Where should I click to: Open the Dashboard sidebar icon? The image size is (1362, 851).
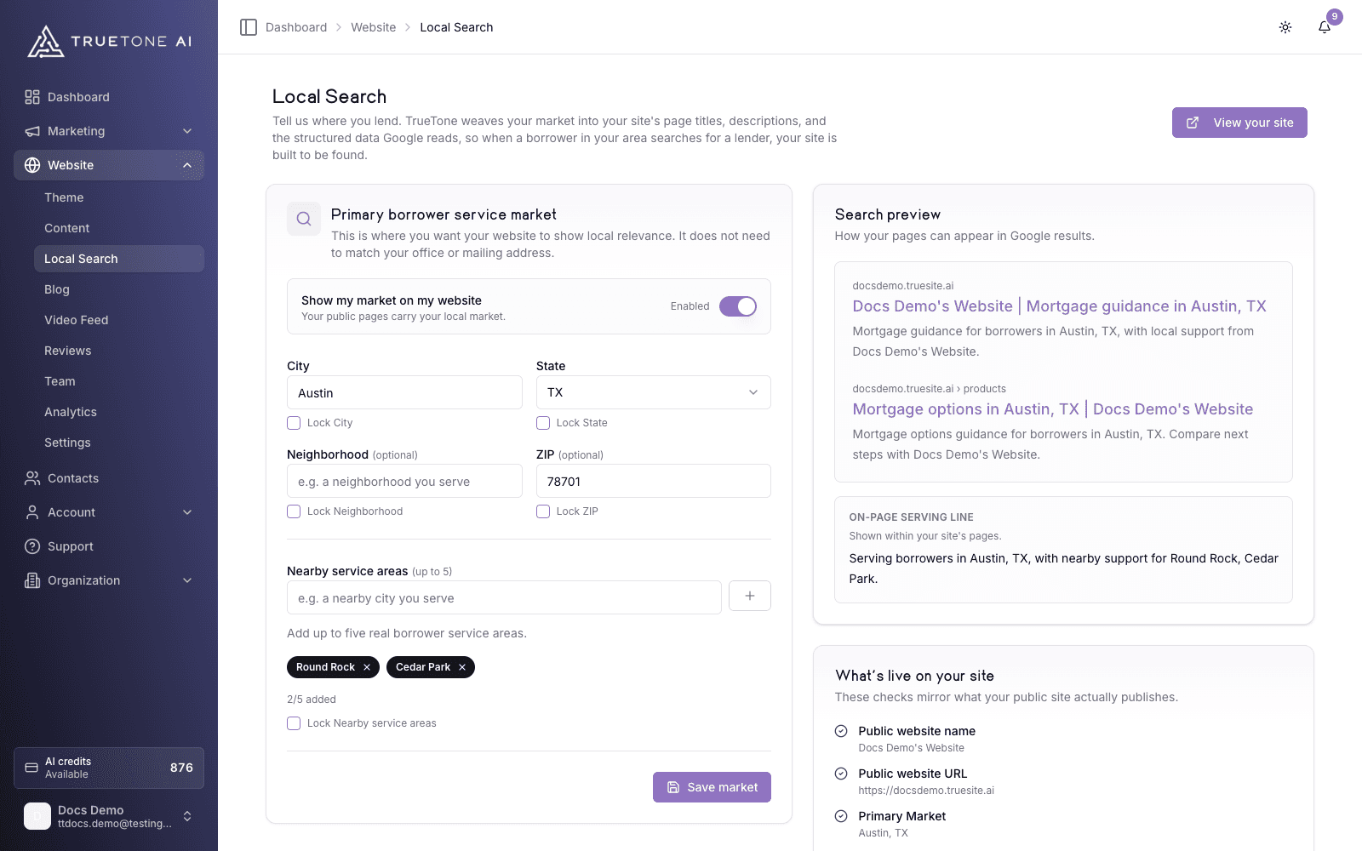tap(32, 97)
